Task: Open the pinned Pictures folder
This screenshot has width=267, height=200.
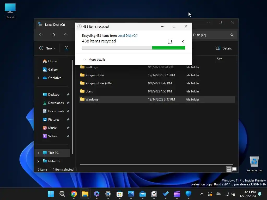Action: point(51,119)
